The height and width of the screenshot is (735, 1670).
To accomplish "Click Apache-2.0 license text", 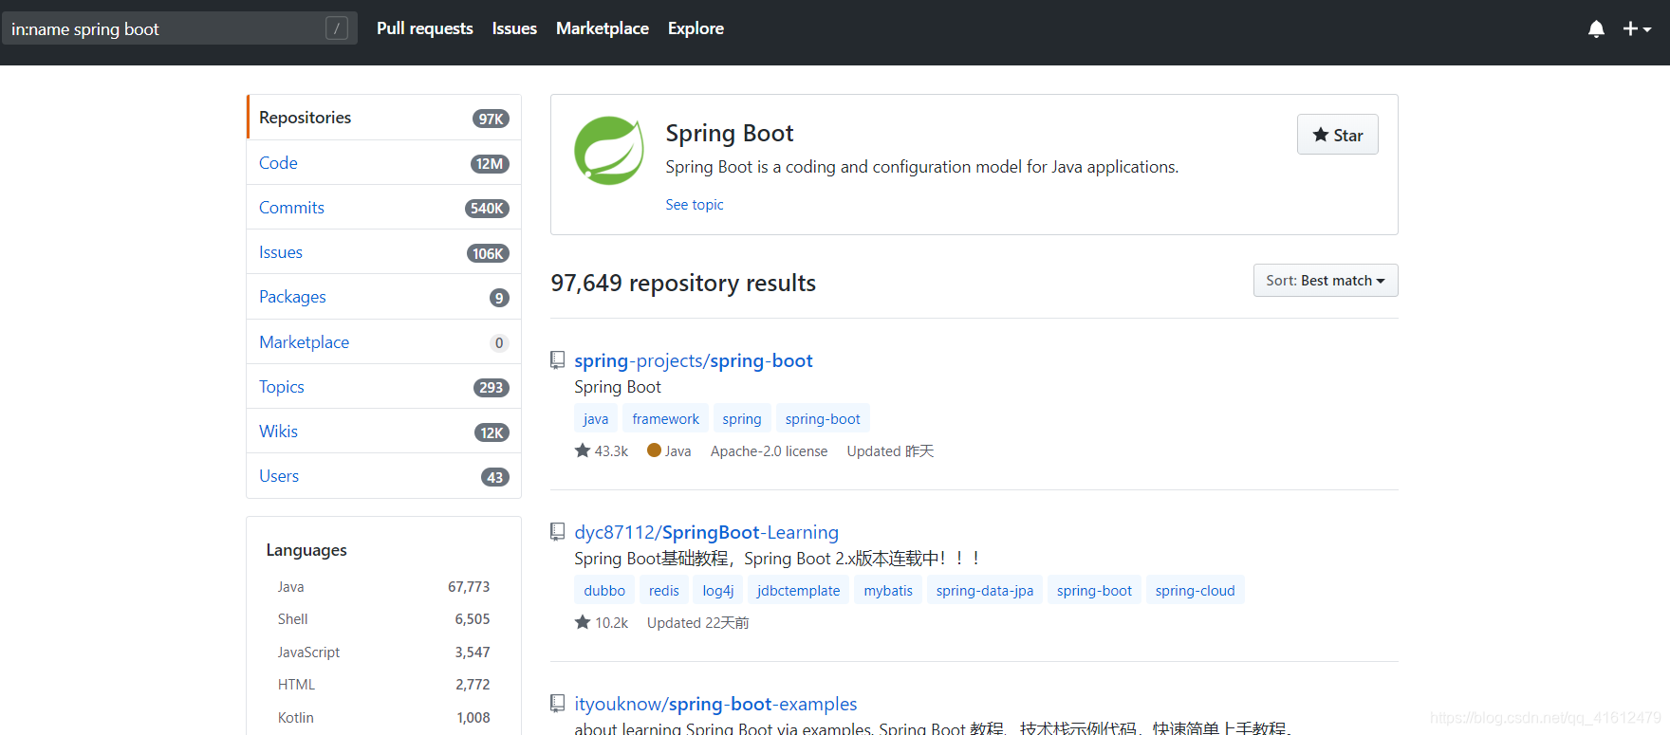I will coord(769,451).
